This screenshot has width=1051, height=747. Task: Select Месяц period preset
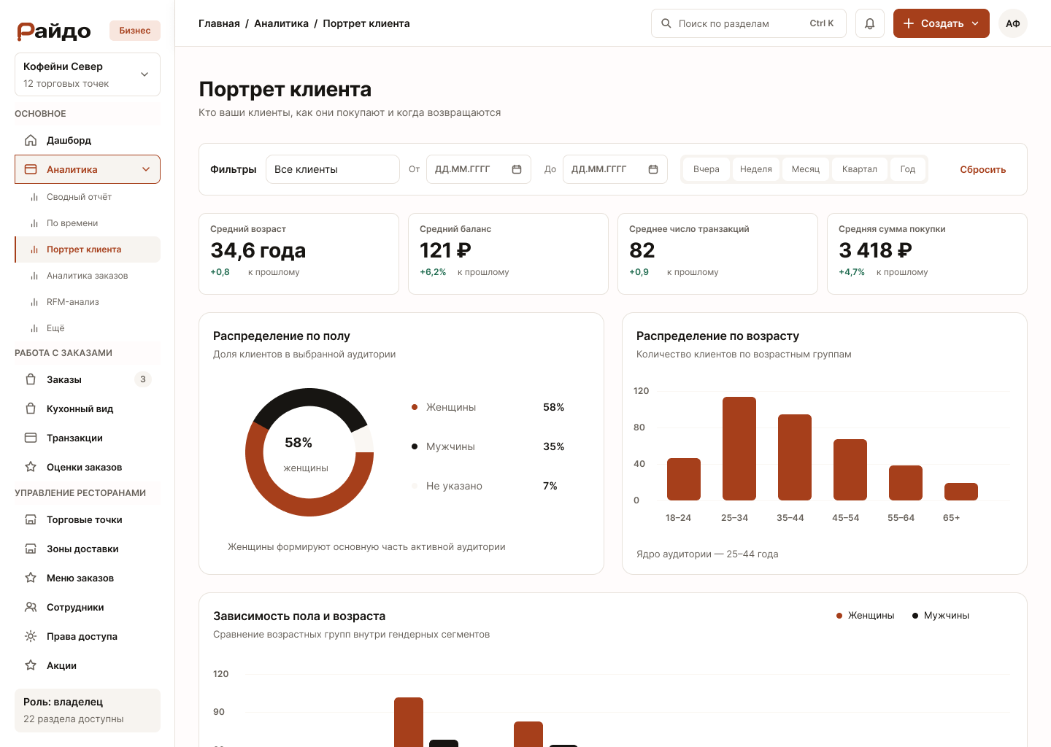coord(806,169)
